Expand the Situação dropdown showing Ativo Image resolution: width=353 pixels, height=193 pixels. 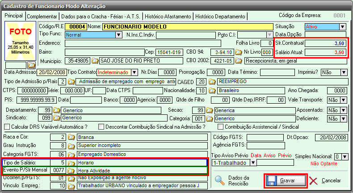tap(343, 27)
